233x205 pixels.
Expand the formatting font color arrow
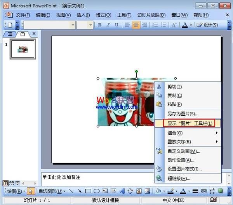191,25
